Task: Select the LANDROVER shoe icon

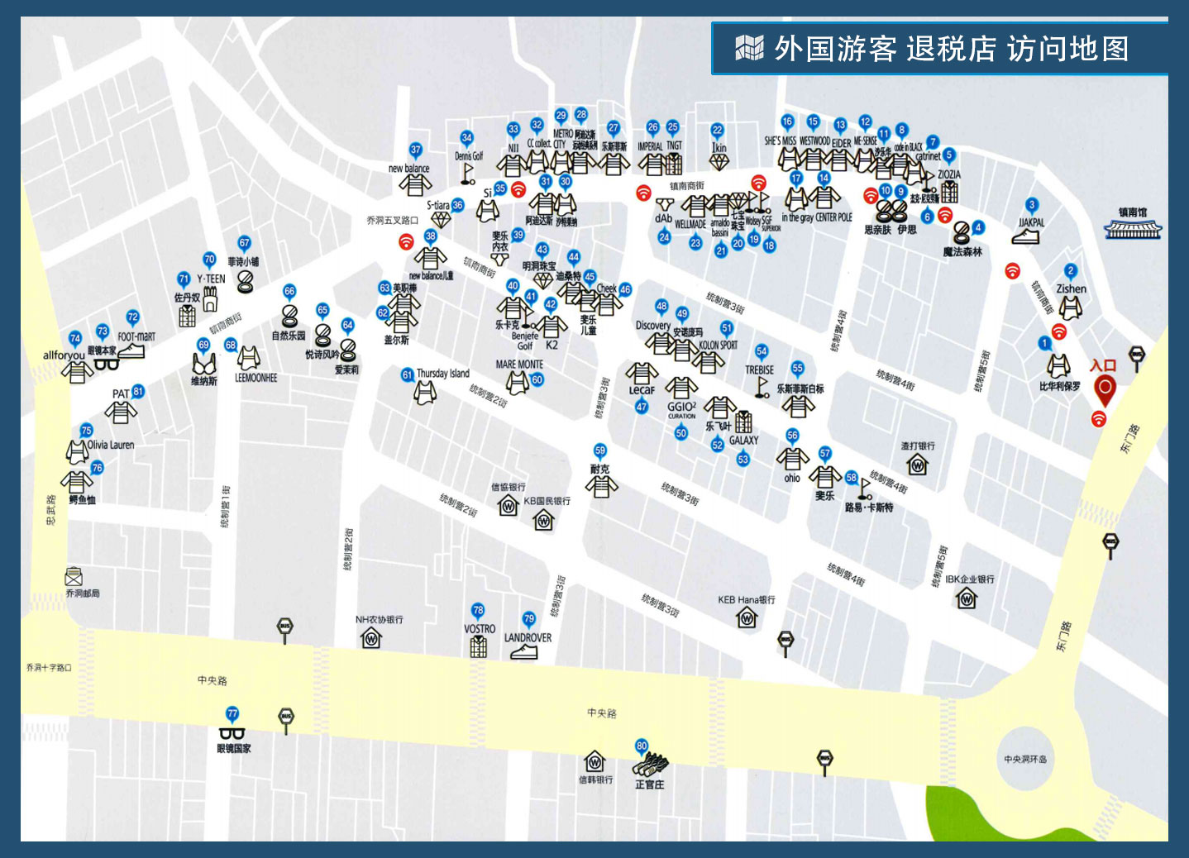Action: (523, 652)
